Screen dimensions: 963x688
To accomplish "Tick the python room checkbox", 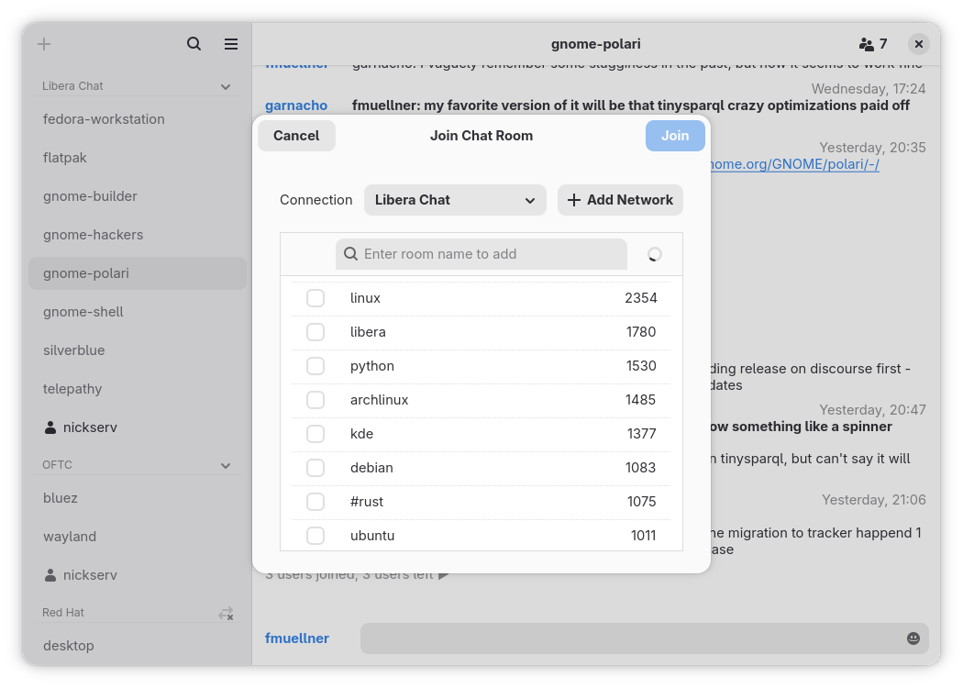I will 315,366.
